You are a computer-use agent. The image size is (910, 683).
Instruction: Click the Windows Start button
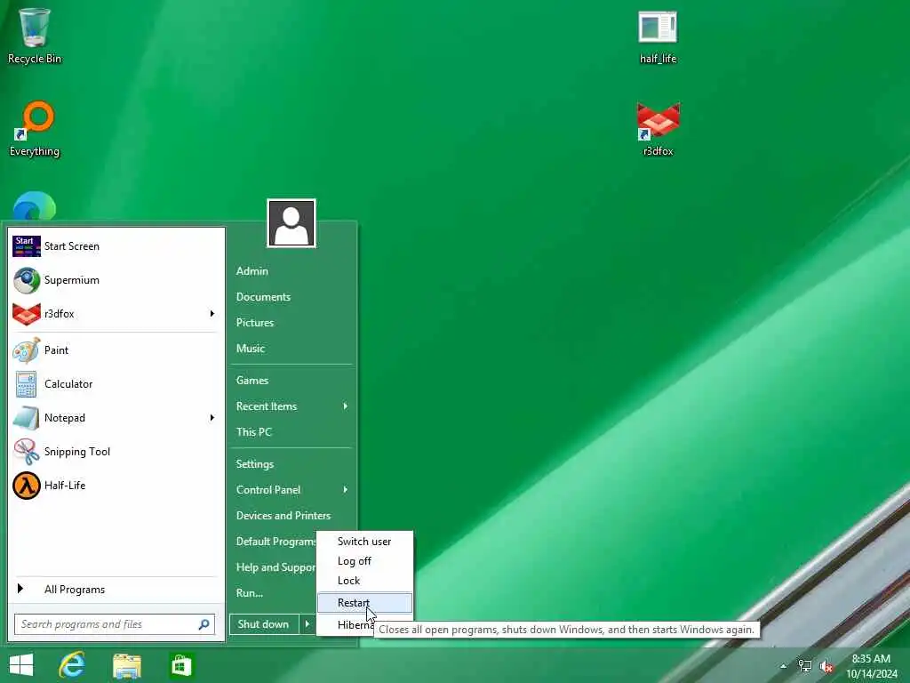(21, 665)
